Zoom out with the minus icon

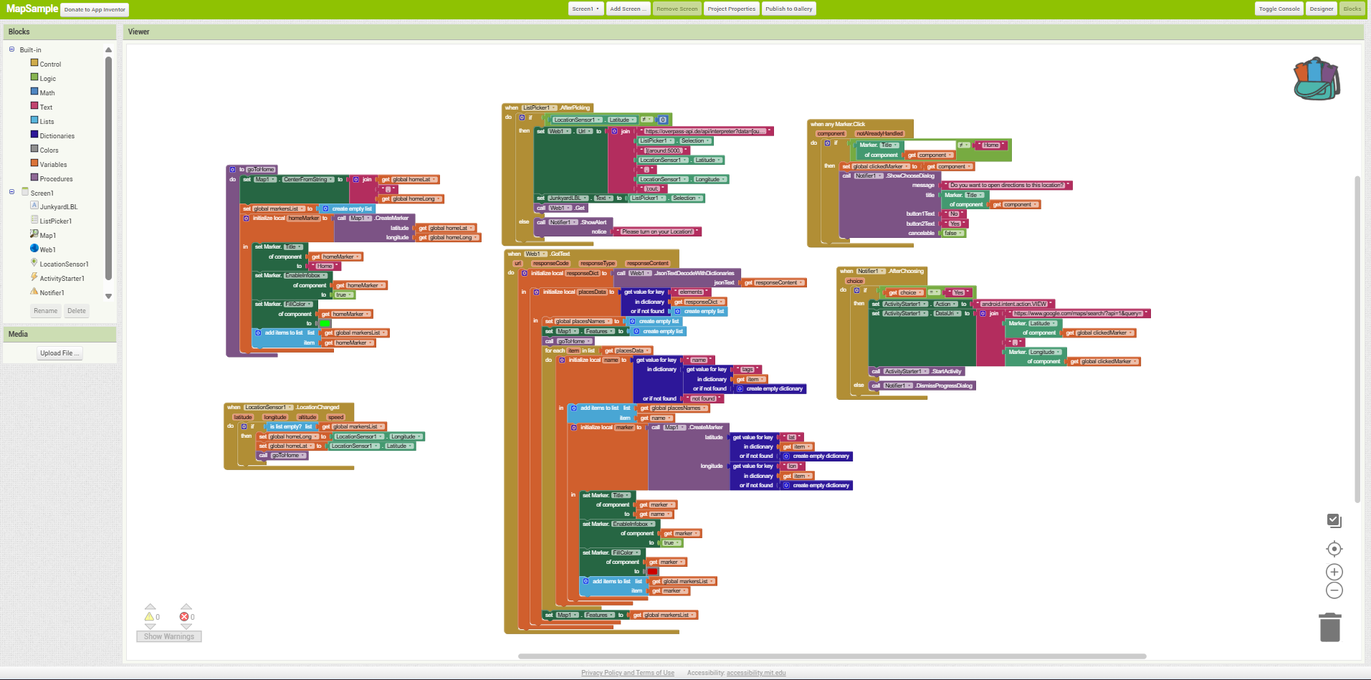coord(1334,590)
